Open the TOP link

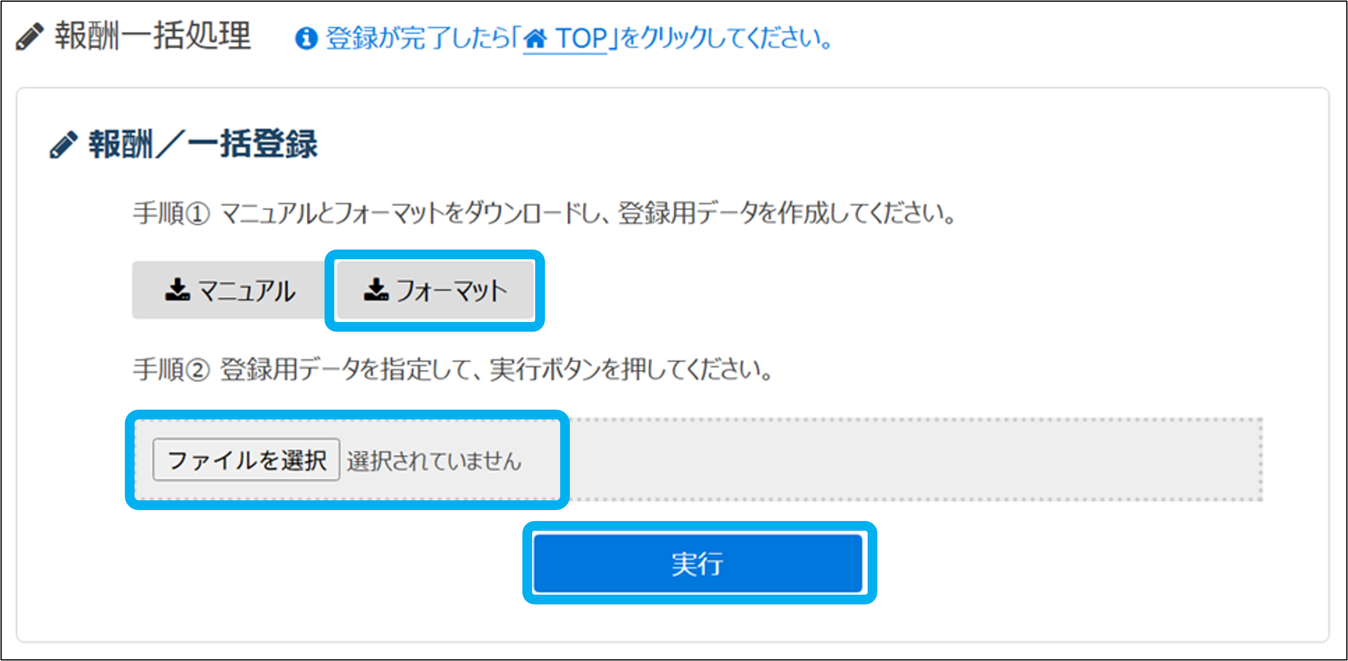point(565,39)
